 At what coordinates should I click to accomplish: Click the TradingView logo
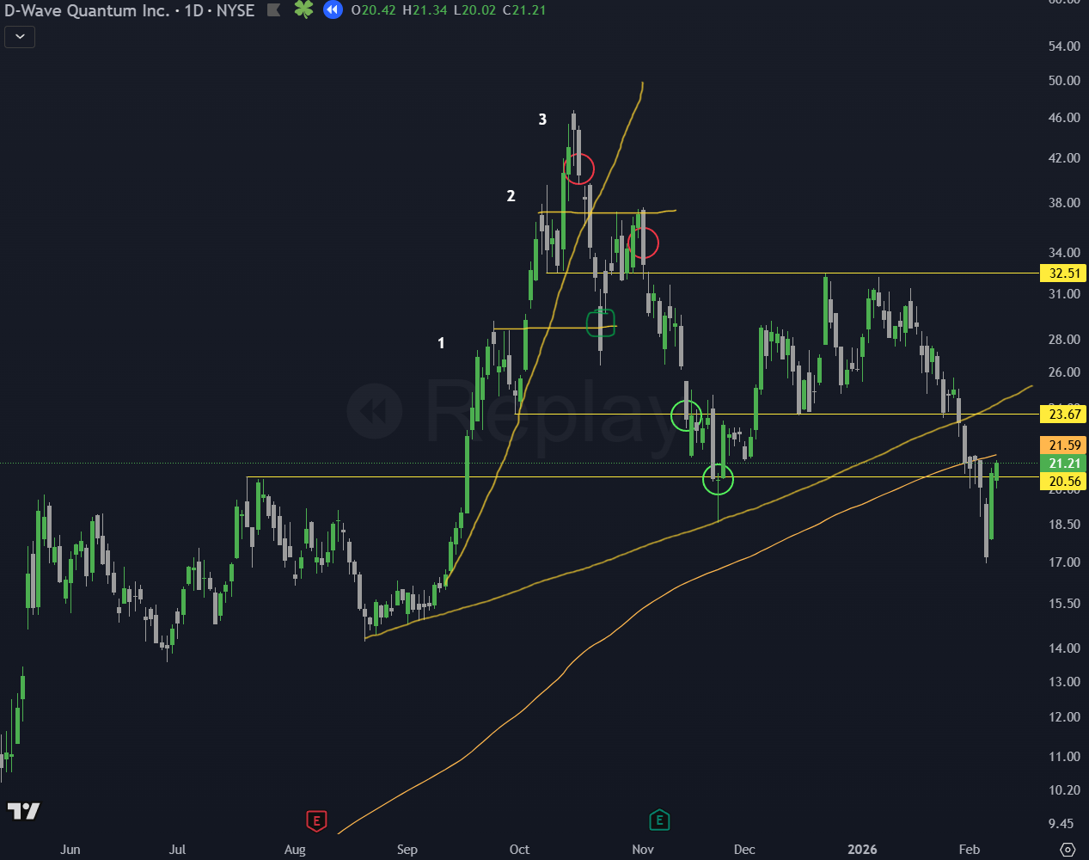click(24, 811)
